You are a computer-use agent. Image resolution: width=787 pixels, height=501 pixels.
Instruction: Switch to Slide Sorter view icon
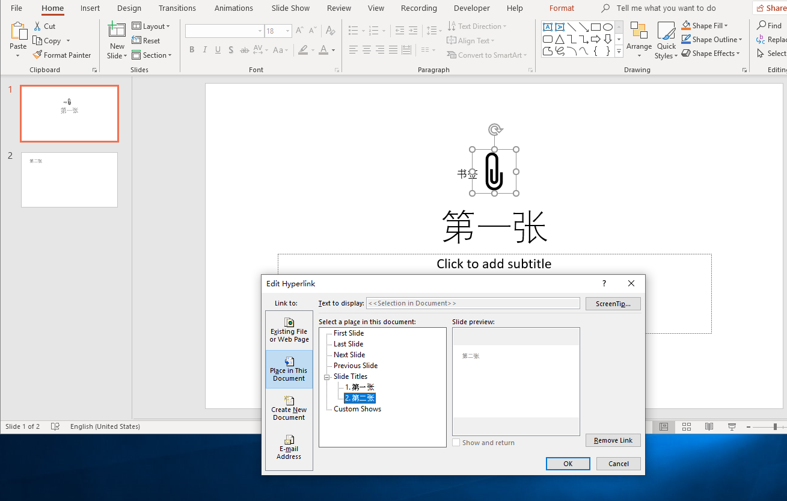pos(687,426)
